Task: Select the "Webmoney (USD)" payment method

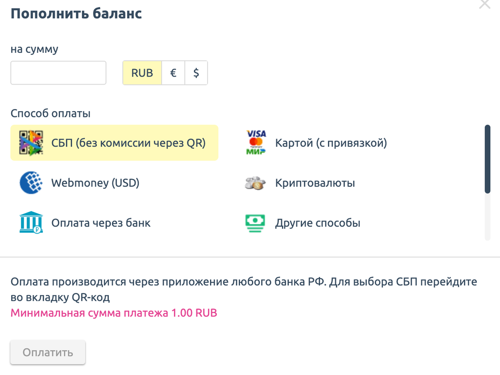Action: [95, 182]
